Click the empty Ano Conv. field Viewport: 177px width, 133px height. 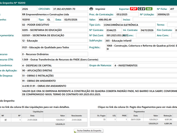tap(174, 35)
